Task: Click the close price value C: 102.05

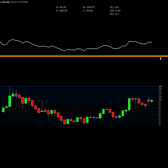Action: coord(61,11)
